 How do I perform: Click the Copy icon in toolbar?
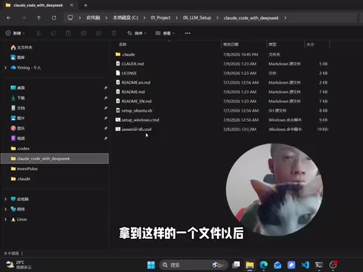tap(53, 33)
